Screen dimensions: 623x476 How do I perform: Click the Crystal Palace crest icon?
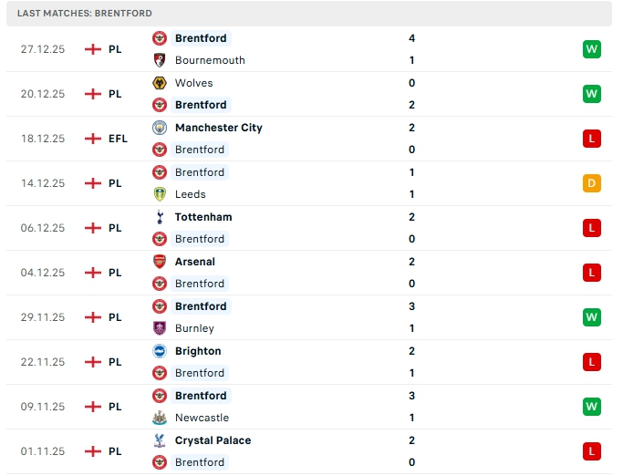click(160, 440)
